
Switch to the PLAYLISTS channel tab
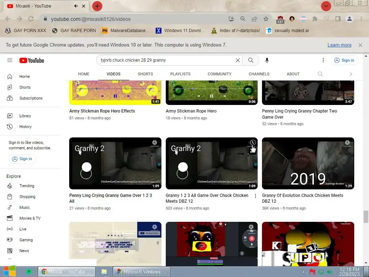point(180,74)
